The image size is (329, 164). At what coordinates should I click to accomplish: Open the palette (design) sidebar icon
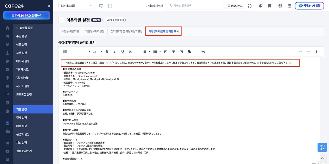point(8,78)
